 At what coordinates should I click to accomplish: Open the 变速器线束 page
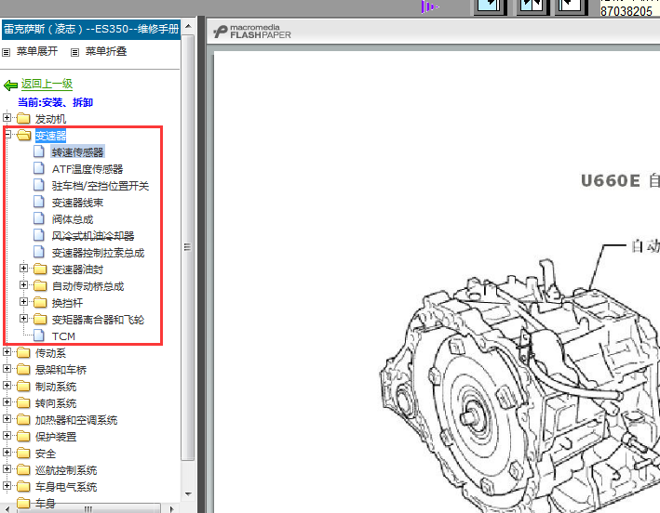[77, 203]
